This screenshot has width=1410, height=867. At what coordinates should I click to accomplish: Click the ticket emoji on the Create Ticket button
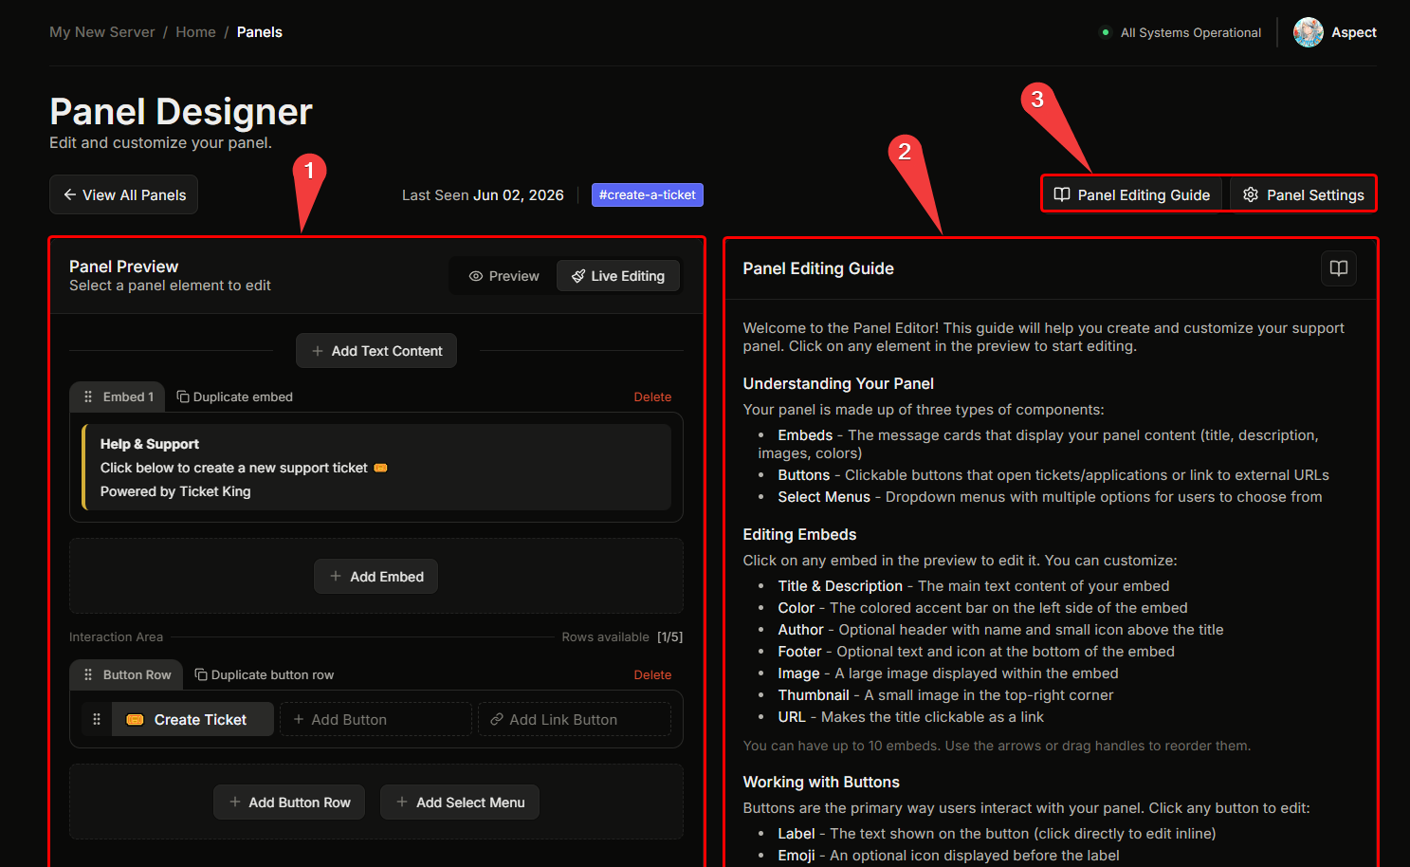(x=136, y=720)
